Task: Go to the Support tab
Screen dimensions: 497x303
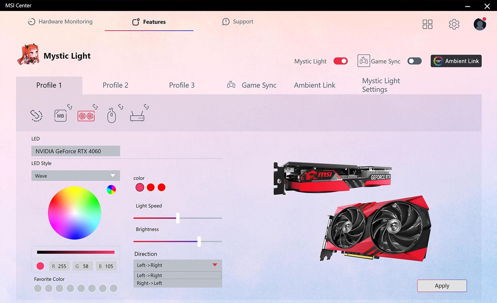Action: [238, 22]
